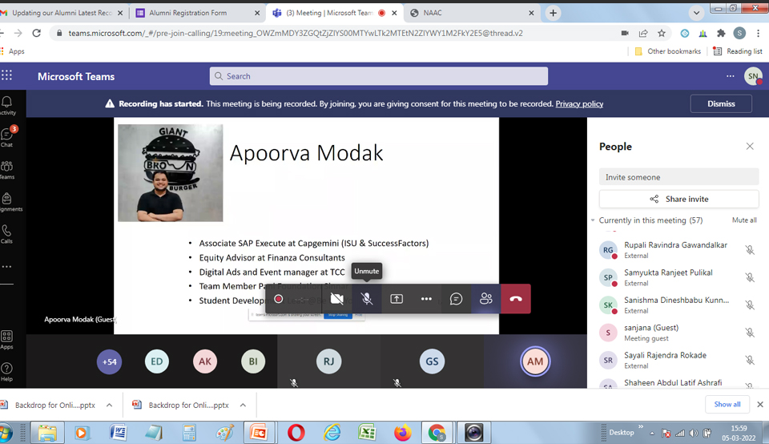Close the People panel
The image size is (769, 444).
pyautogui.click(x=750, y=146)
